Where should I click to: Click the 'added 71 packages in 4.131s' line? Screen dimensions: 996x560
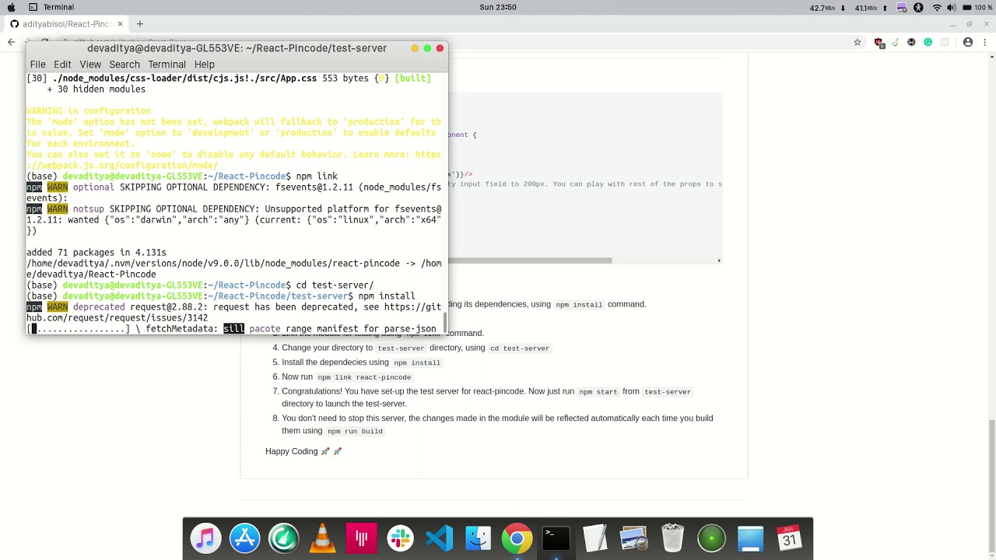coord(96,253)
